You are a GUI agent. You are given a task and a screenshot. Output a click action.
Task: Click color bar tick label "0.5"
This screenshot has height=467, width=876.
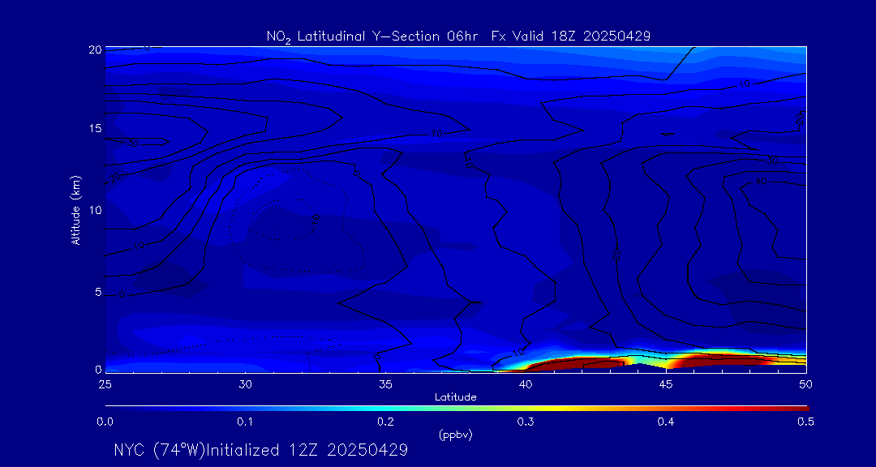point(806,422)
